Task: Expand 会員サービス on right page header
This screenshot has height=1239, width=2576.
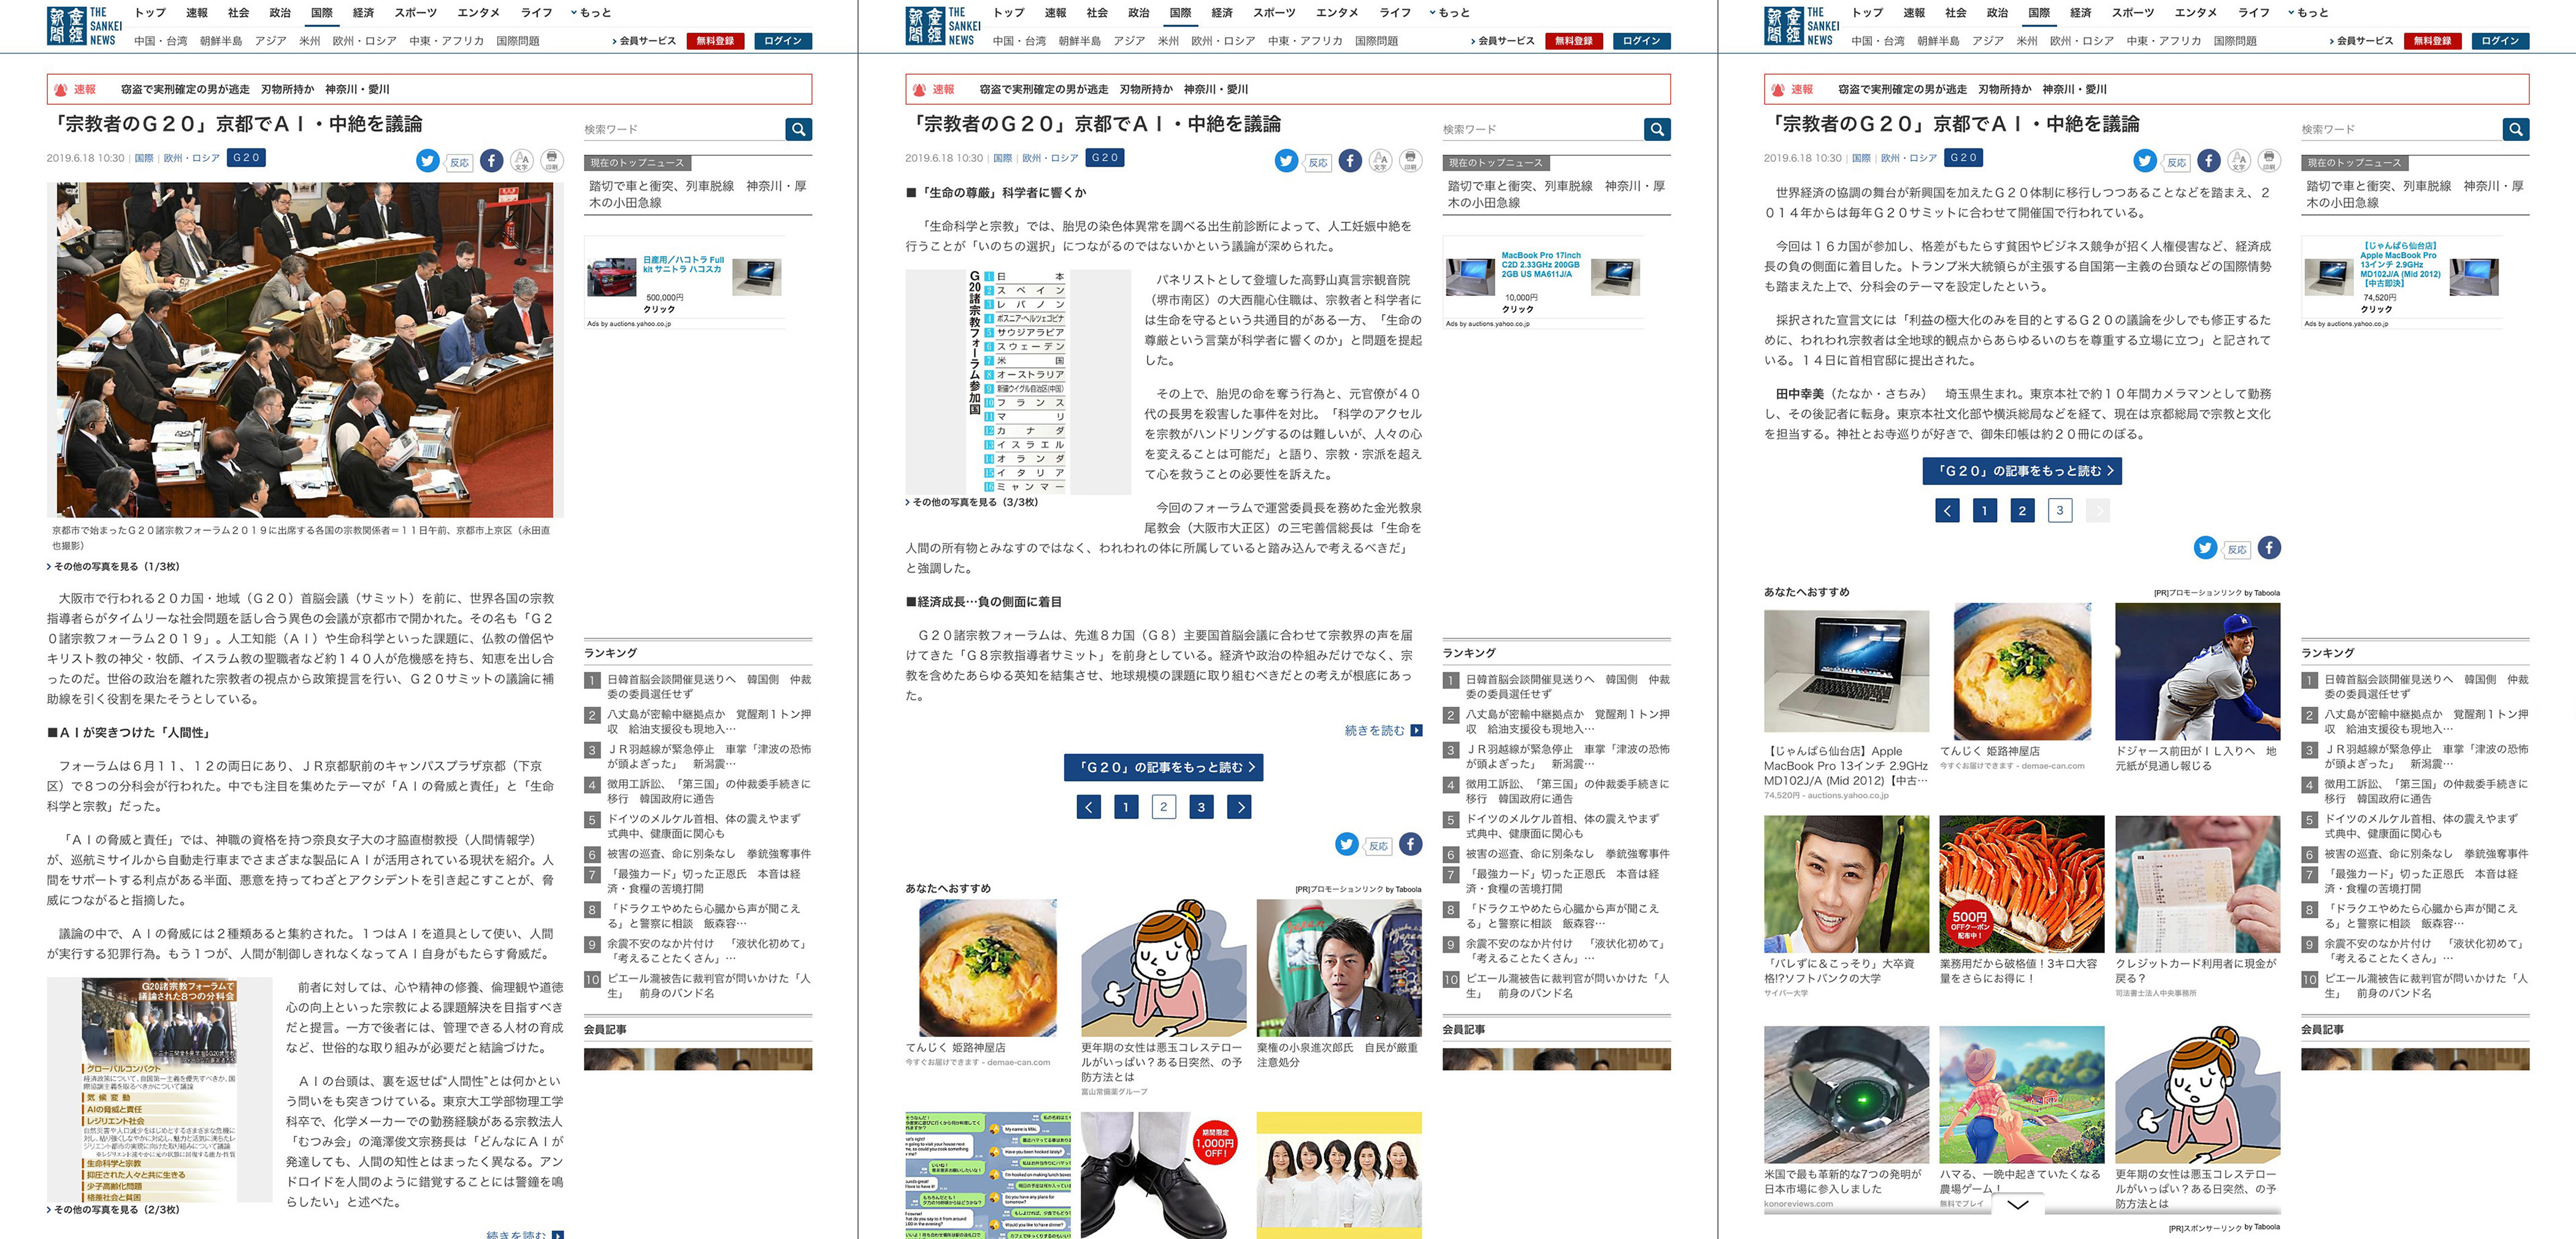Action: tap(2362, 41)
